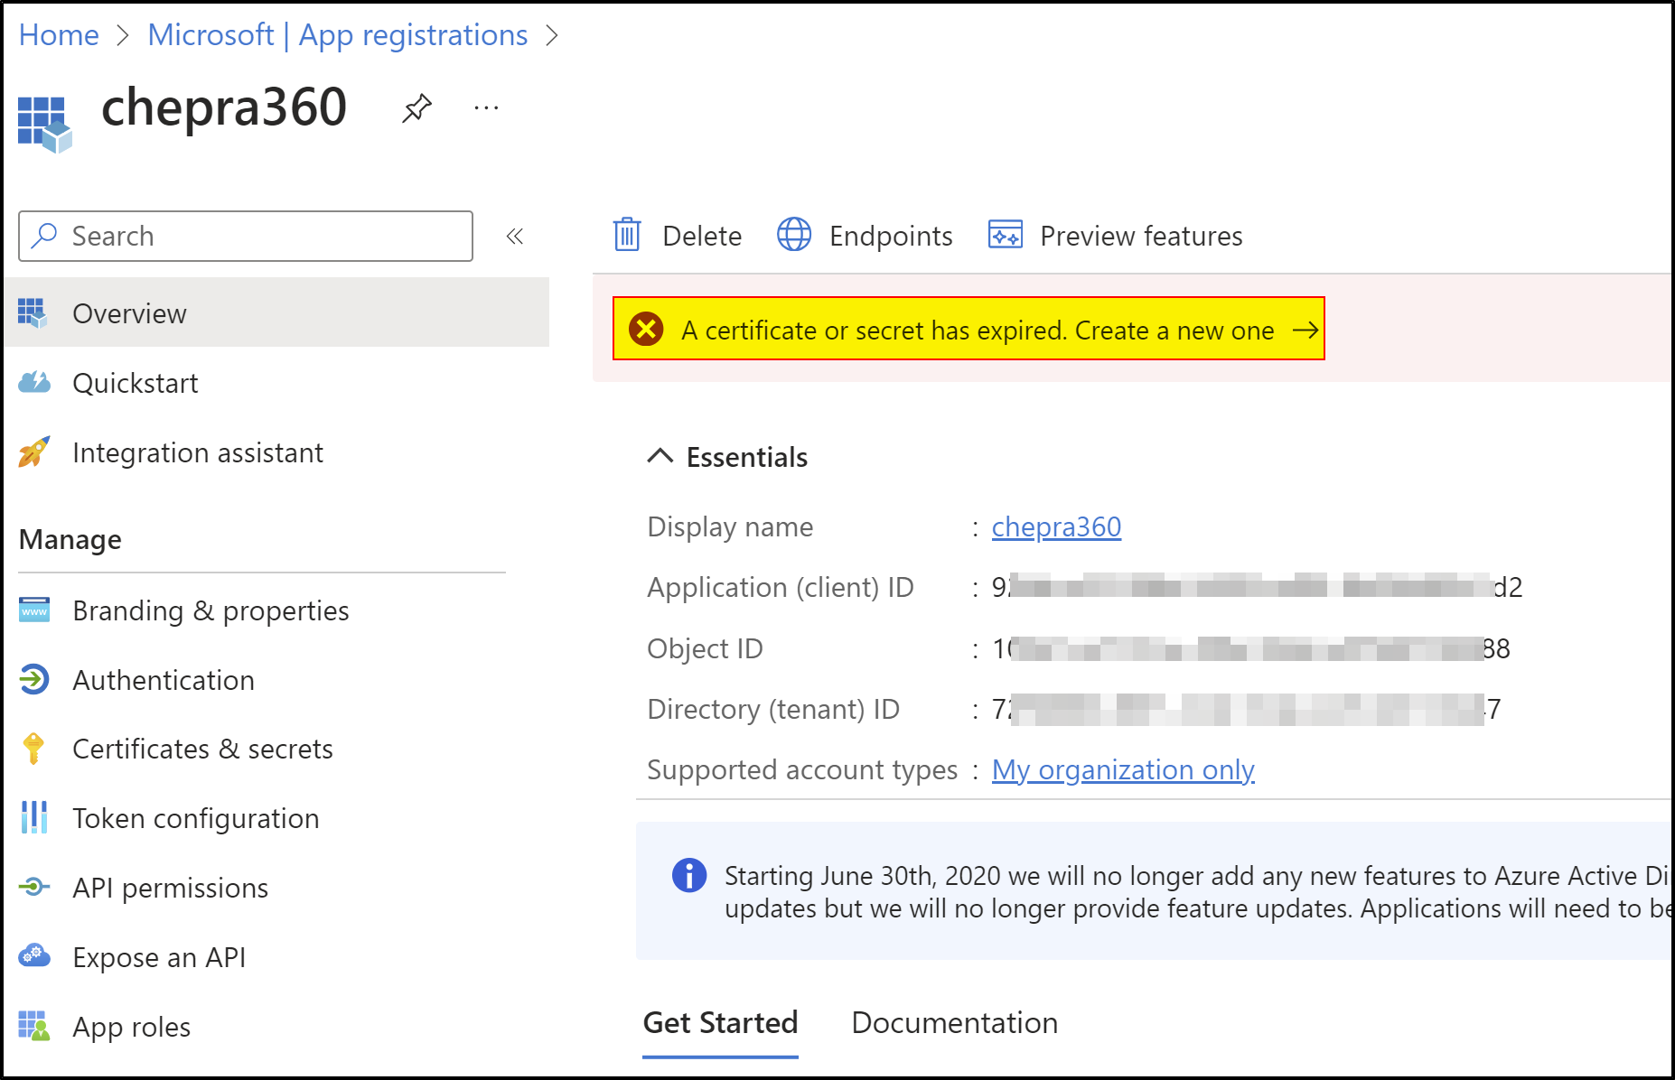Collapse the sidebar with double chevron
The width and height of the screenshot is (1675, 1080).
pyautogui.click(x=515, y=237)
